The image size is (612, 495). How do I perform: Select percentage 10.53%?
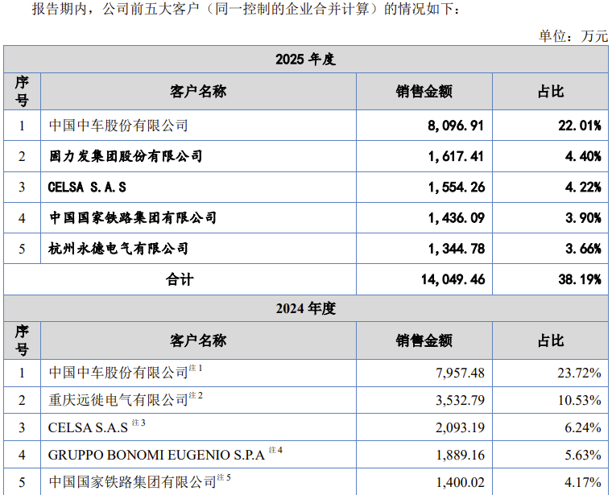pos(579,400)
